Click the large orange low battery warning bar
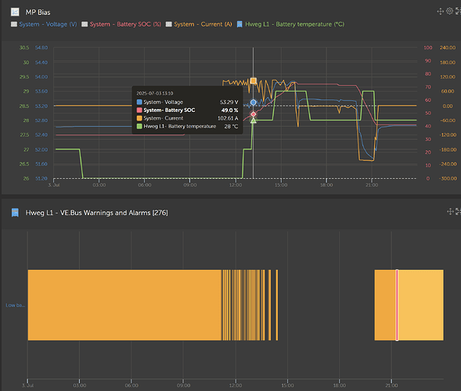This screenshot has width=461, height=391. click(x=124, y=305)
